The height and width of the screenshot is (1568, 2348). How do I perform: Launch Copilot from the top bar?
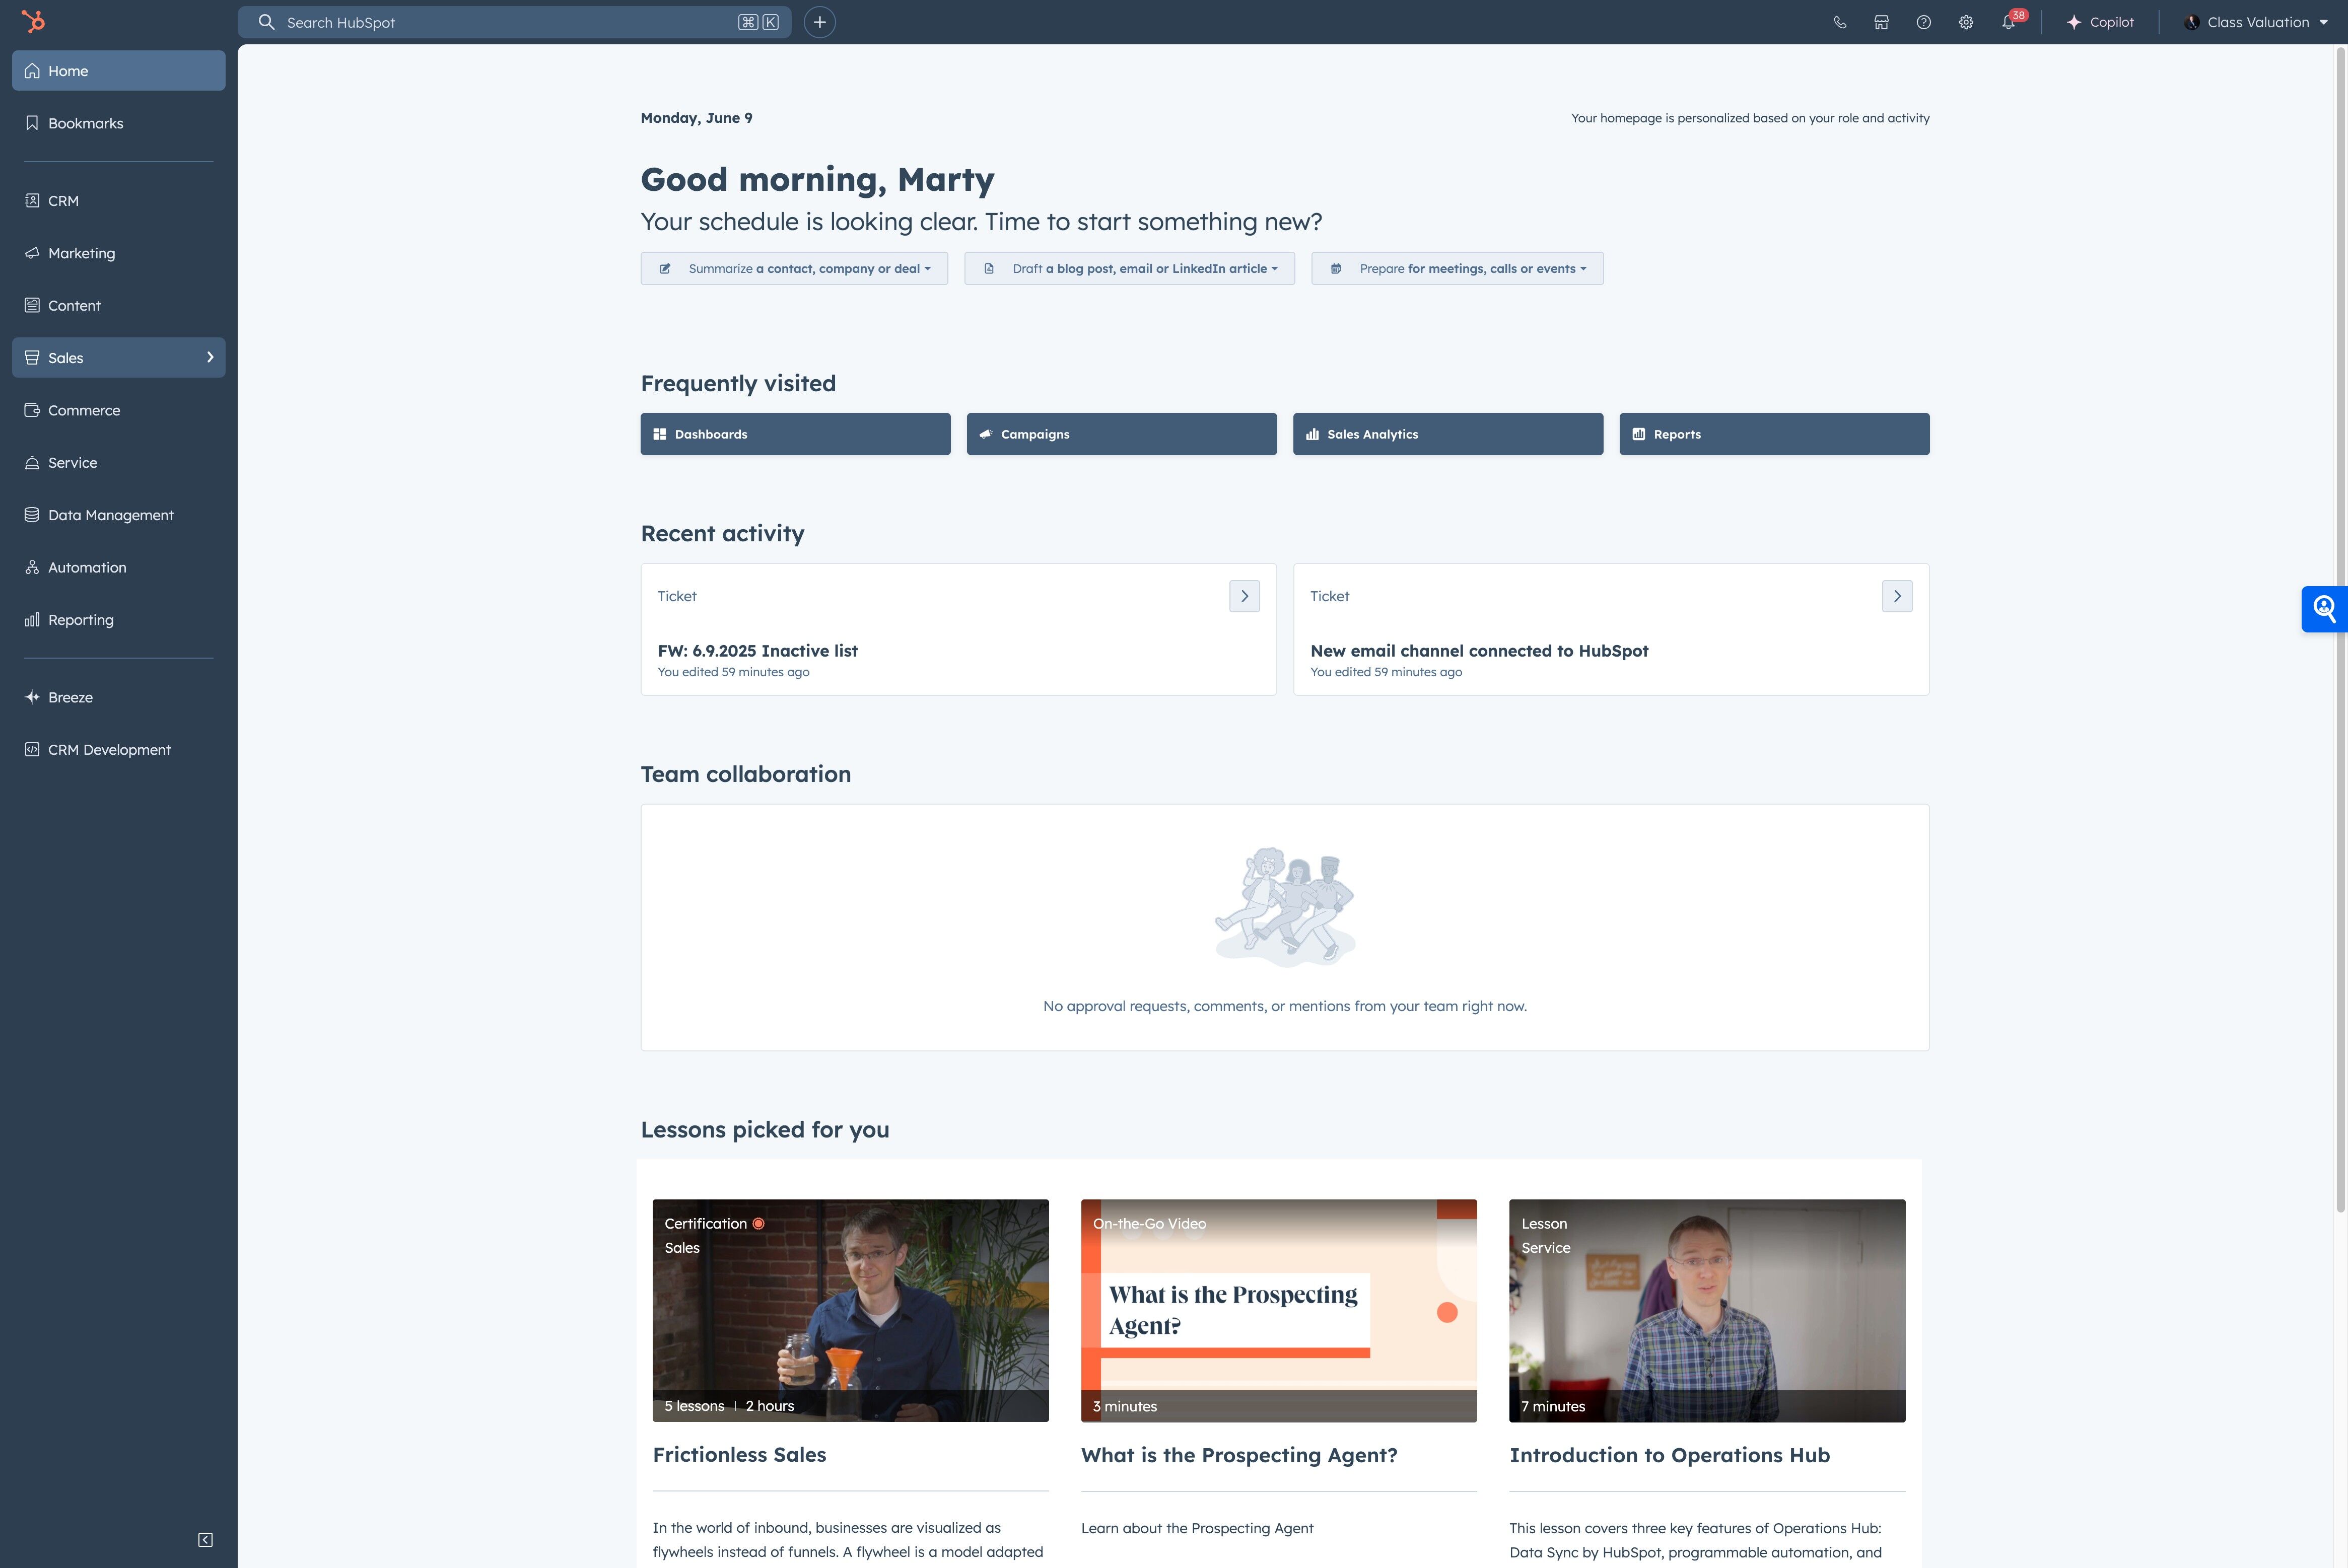point(2100,22)
